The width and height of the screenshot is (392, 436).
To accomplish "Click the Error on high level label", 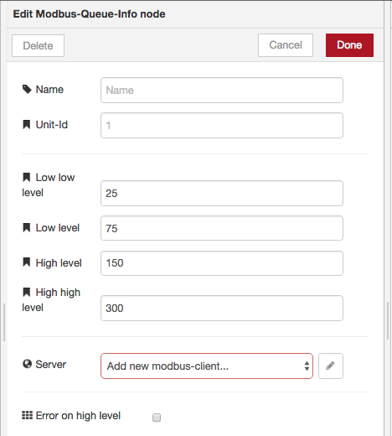I will (x=78, y=416).
